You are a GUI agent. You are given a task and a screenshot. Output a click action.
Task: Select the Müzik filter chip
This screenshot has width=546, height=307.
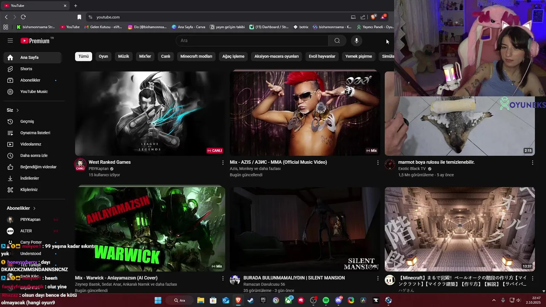[x=123, y=56]
